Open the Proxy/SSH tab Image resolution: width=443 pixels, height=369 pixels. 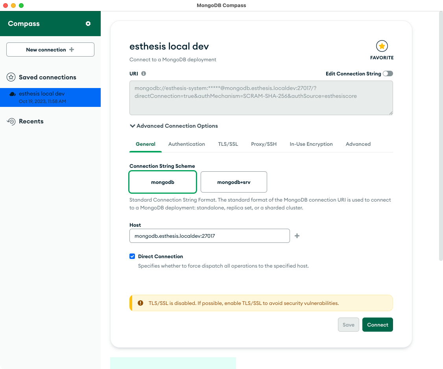[x=264, y=144]
